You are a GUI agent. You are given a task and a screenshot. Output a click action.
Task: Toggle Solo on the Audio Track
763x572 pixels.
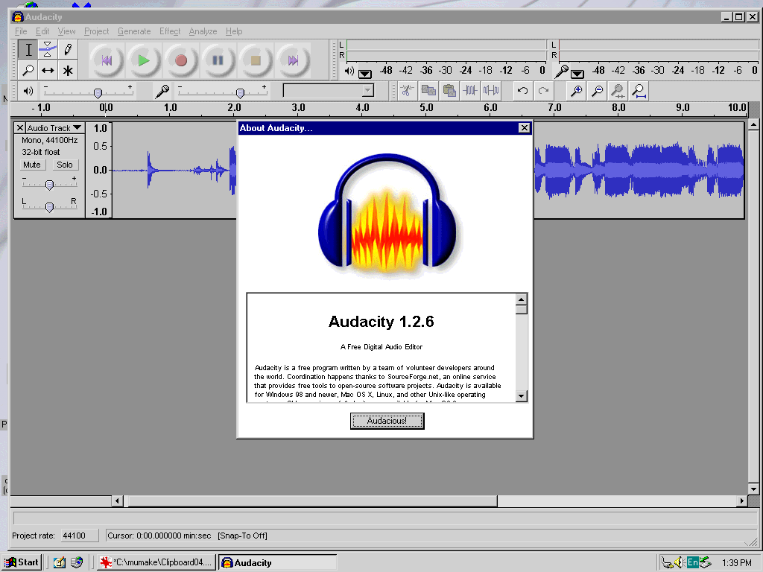(x=65, y=165)
